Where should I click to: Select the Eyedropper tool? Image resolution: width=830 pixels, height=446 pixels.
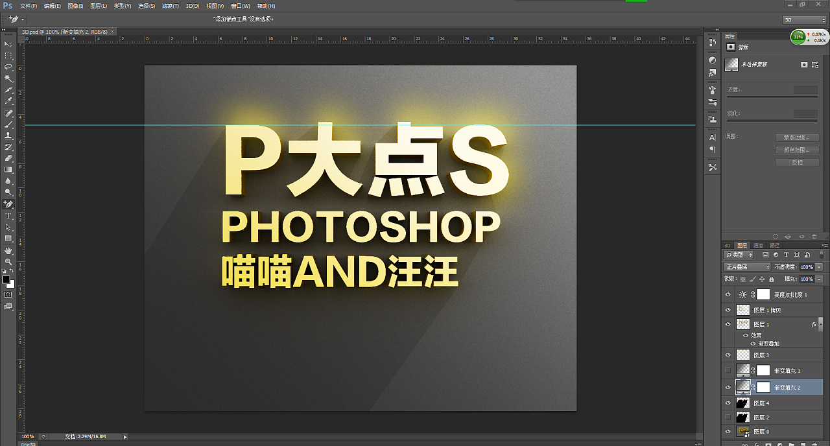pos(8,102)
